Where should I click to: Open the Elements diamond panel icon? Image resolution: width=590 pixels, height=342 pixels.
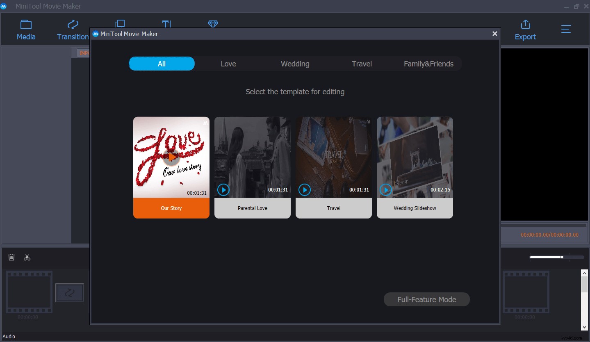click(213, 25)
